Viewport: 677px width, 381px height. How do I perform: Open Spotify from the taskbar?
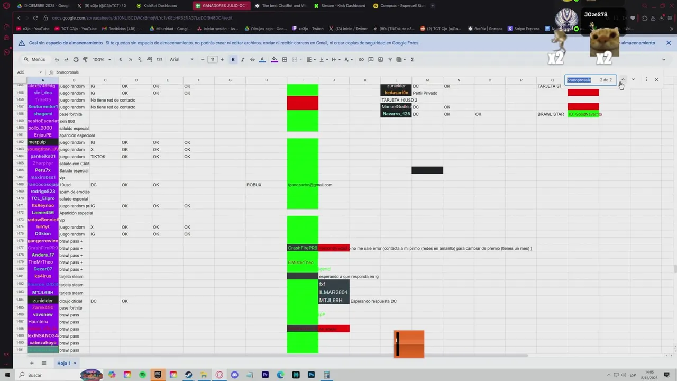coord(143,375)
